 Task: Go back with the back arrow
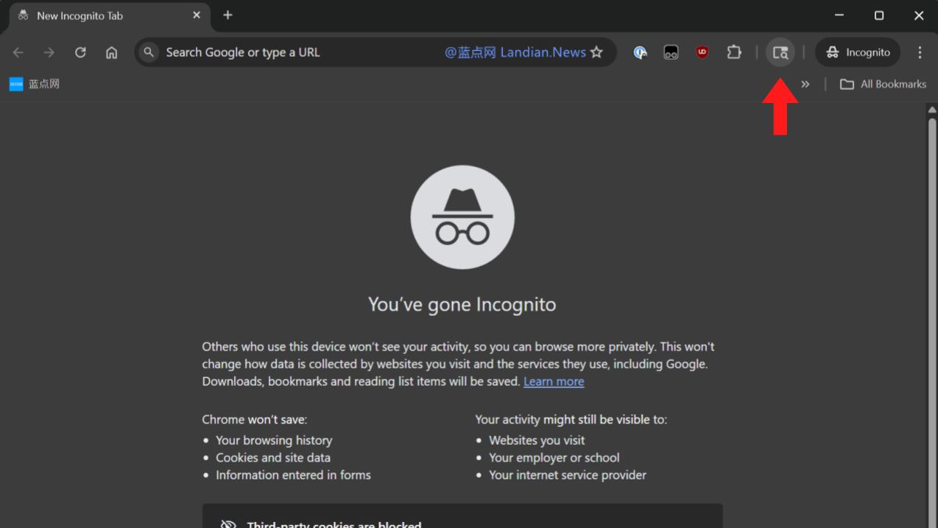18,52
